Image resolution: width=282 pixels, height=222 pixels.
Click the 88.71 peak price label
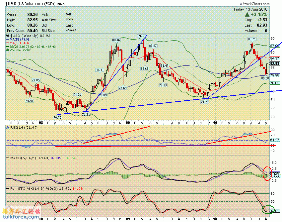[252, 39]
